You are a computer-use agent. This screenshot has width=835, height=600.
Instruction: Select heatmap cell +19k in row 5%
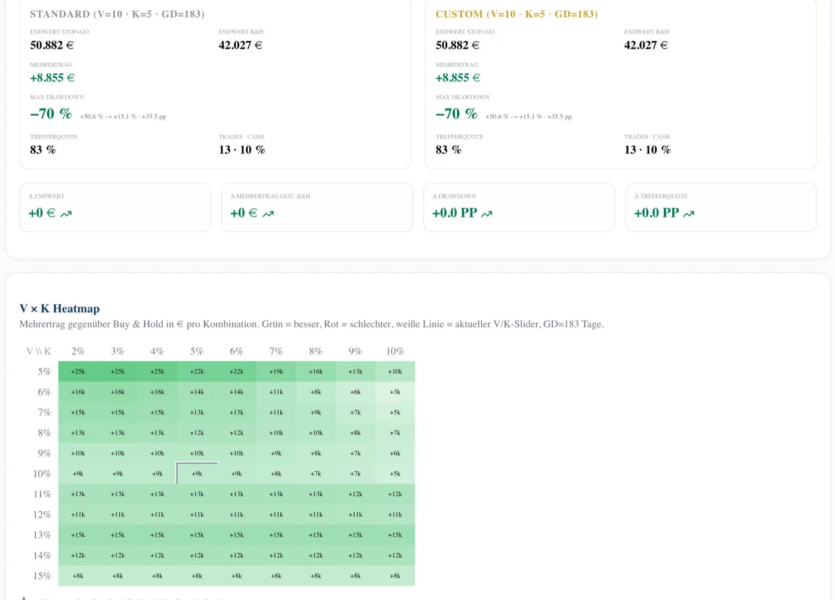tap(276, 372)
